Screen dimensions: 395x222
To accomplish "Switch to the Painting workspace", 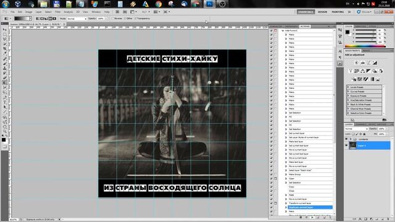I will tap(338, 12).
